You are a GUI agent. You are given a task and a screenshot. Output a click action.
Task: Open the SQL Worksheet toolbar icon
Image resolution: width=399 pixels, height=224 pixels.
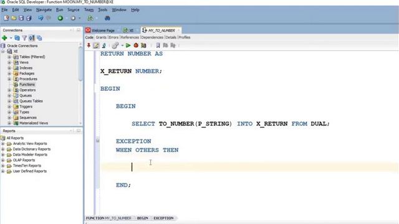90,18
